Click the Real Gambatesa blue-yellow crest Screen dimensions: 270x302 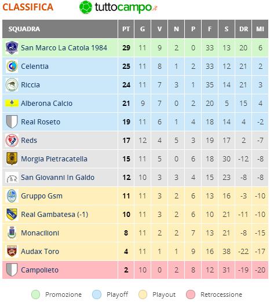(12, 214)
